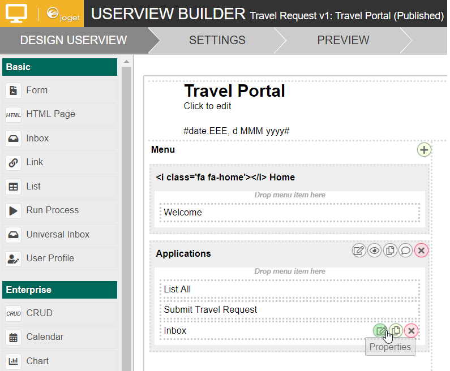Click the monitor icon in the orange header

16,13
